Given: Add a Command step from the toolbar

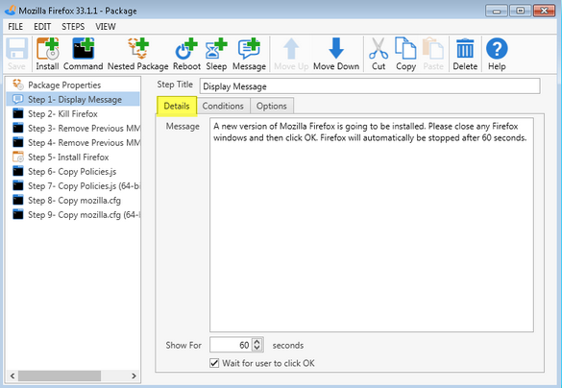Looking at the screenshot, I should (84, 54).
